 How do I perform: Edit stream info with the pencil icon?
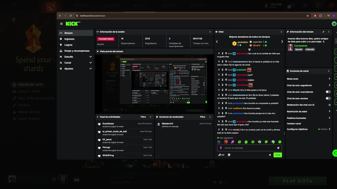(x=323, y=32)
